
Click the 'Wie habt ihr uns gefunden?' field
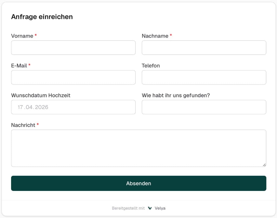pyautogui.click(x=204, y=107)
